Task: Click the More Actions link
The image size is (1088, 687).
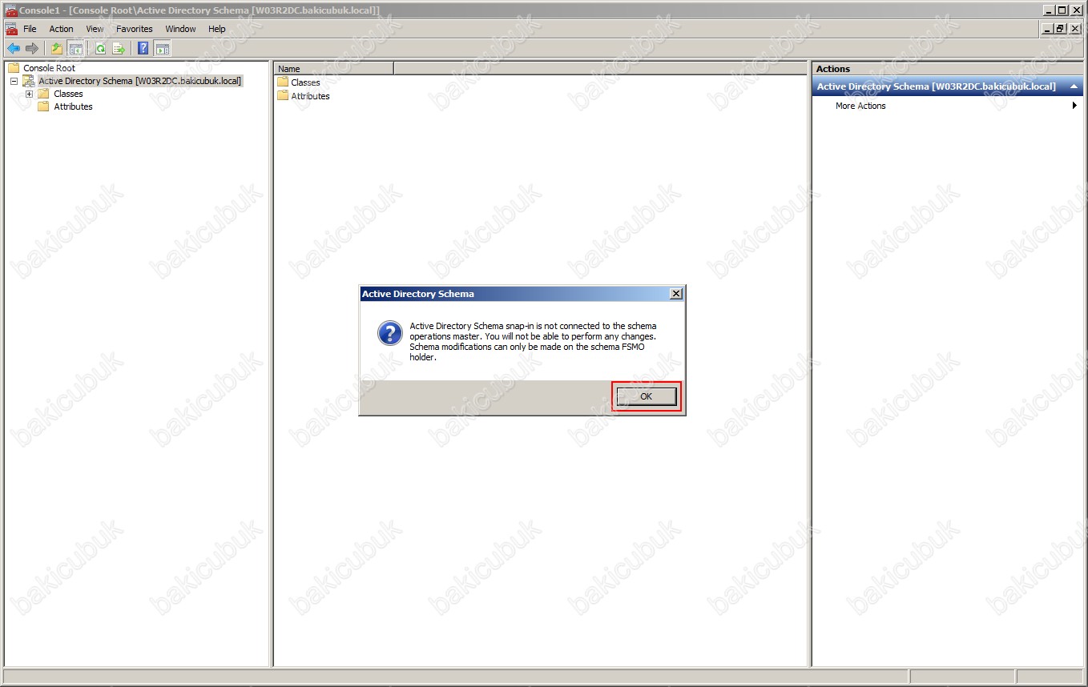Action: 860,106
